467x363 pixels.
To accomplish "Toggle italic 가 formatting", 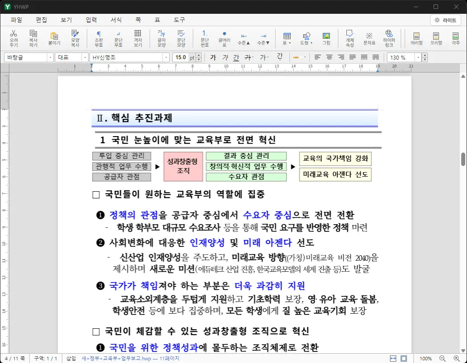I will (225, 57).
